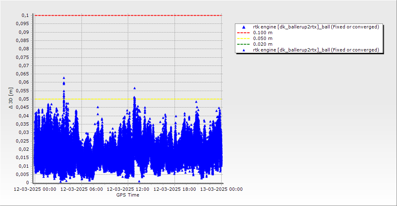This screenshot has width=397, height=206.
Task: Click the "0,035" y-axis tick label
Action: tap(22, 124)
